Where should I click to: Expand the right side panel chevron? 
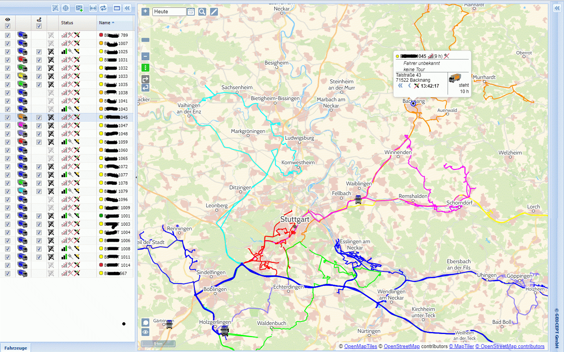point(557,8)
